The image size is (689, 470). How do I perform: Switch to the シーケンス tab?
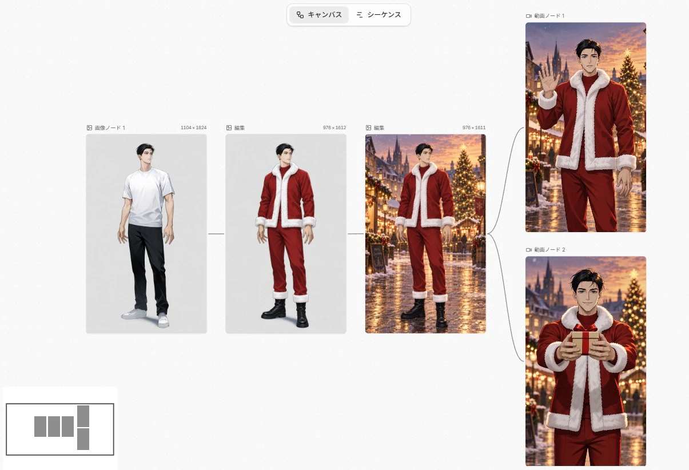379,15
